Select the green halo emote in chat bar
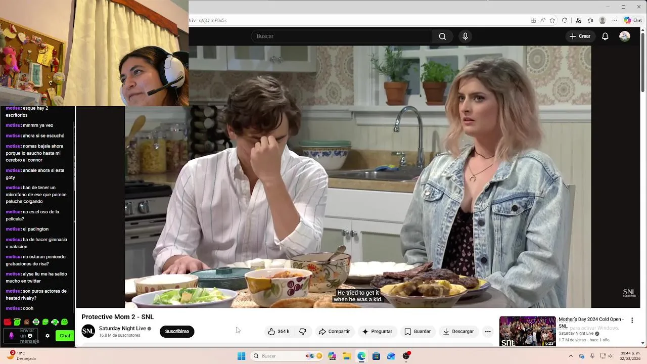 pos(17,322)
